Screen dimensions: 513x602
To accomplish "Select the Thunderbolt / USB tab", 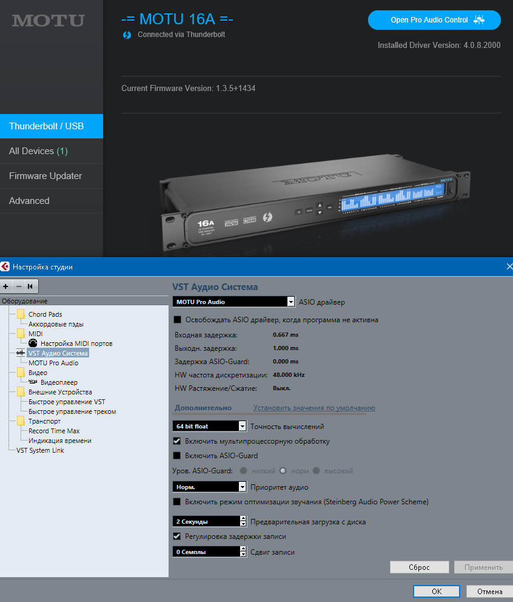I will (x=52, y=126).
